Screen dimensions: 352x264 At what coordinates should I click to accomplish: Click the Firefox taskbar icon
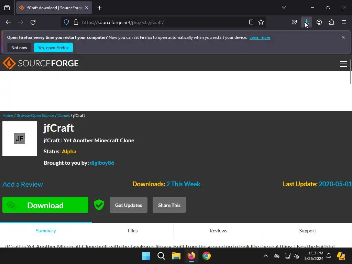tap(191, 256)
